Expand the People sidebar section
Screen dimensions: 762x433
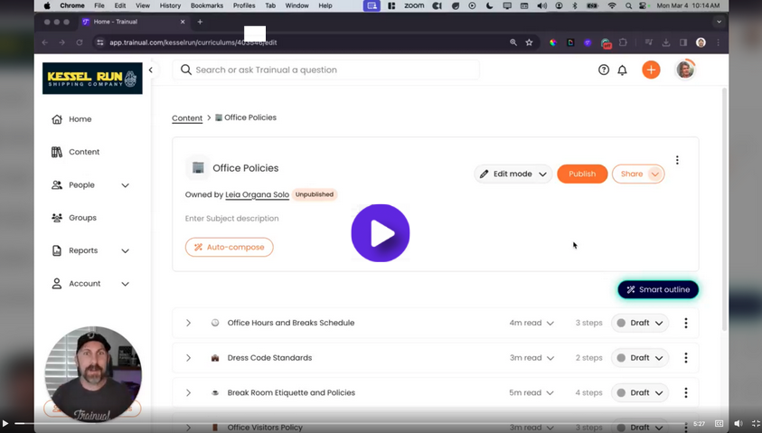(x=125, y=185)
